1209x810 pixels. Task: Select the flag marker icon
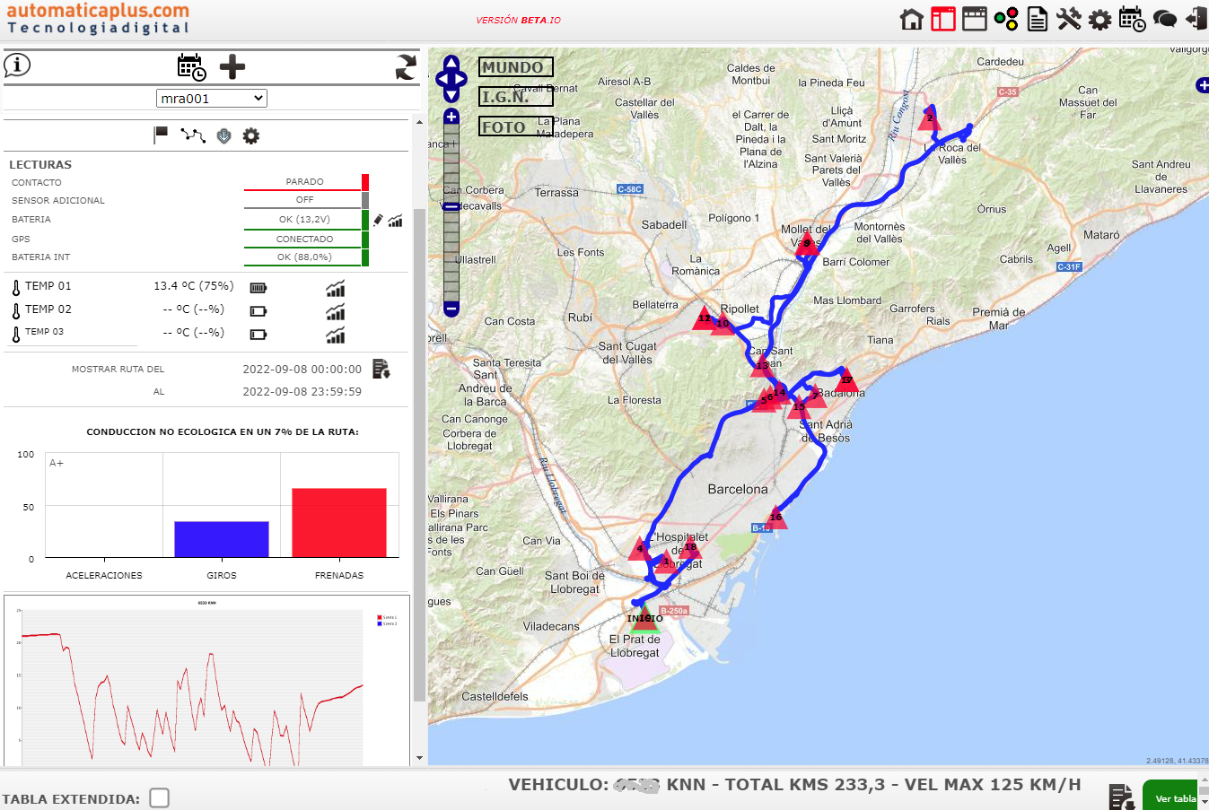point(160,135)
